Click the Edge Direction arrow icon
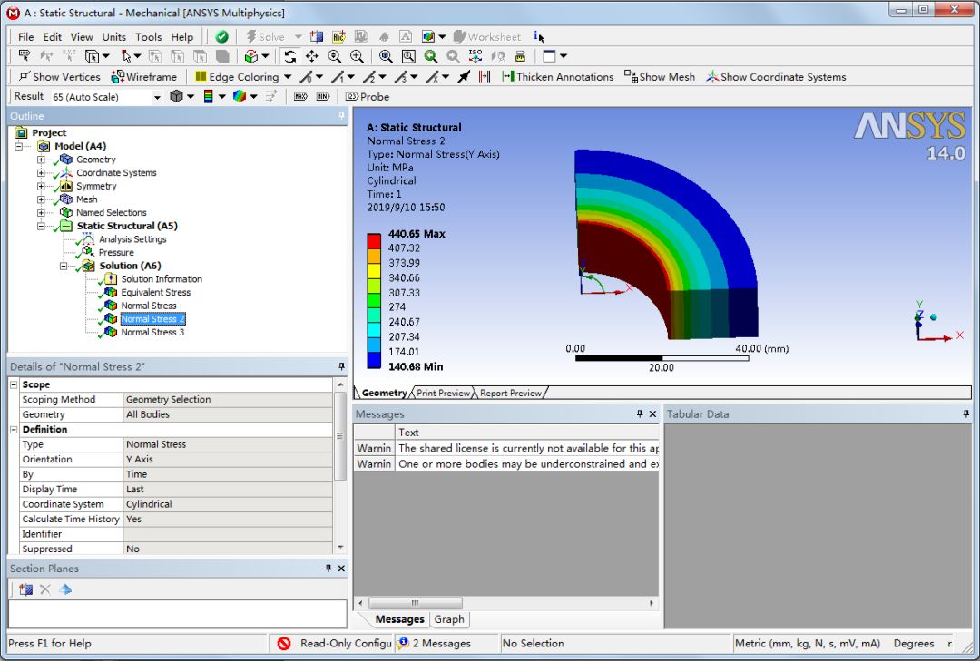Image resolution: width=980 pixels, height=661 pixels. 464,77
